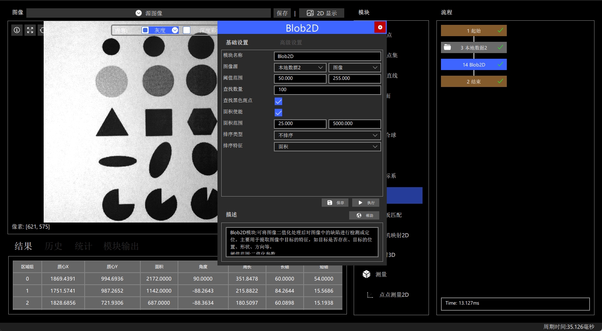Click the 质心X column header

pyautogui.click(x=63, y=267)
